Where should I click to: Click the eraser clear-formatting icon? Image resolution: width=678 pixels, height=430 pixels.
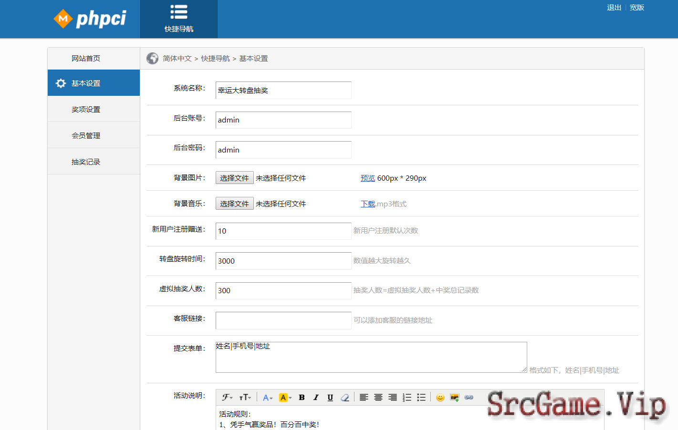(x=344, y=398)
